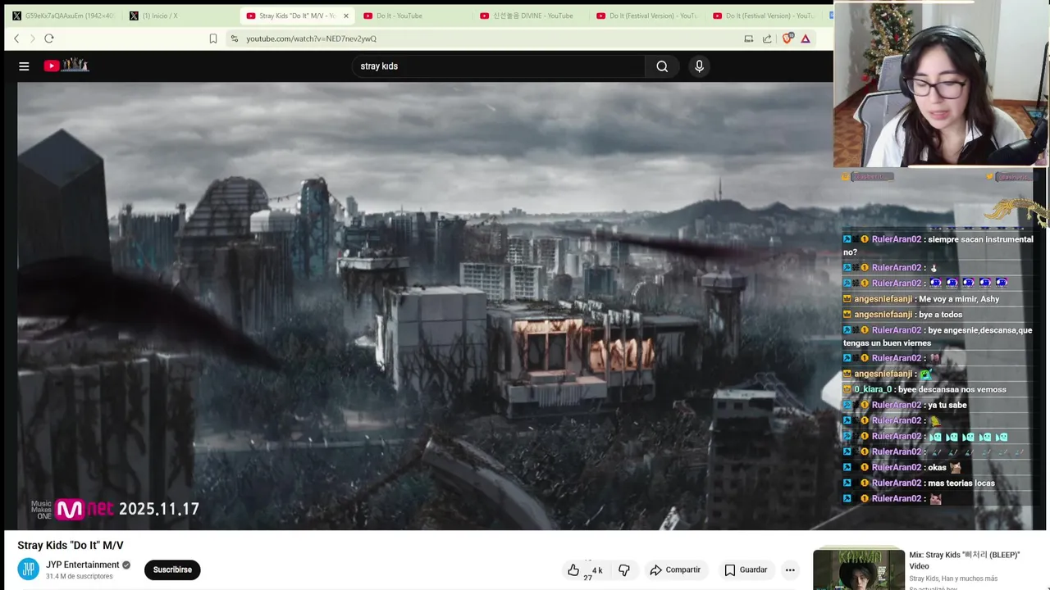Click chat message 'Me voy a mimir, Ashy'
This screenshot has height=590, width=1050.
(x=959, y=299)
